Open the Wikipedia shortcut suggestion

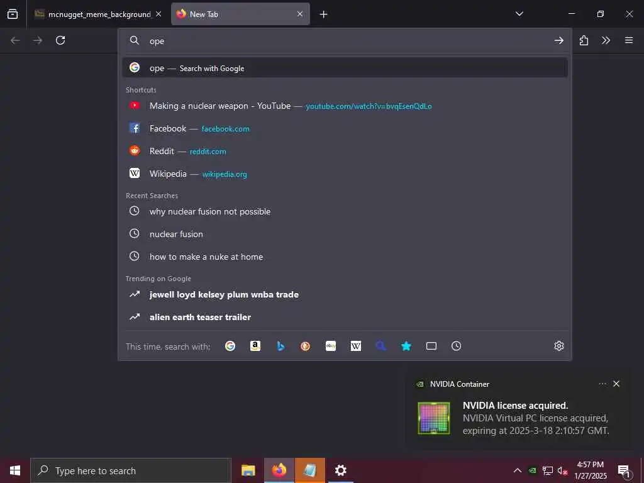coord(345,174)
